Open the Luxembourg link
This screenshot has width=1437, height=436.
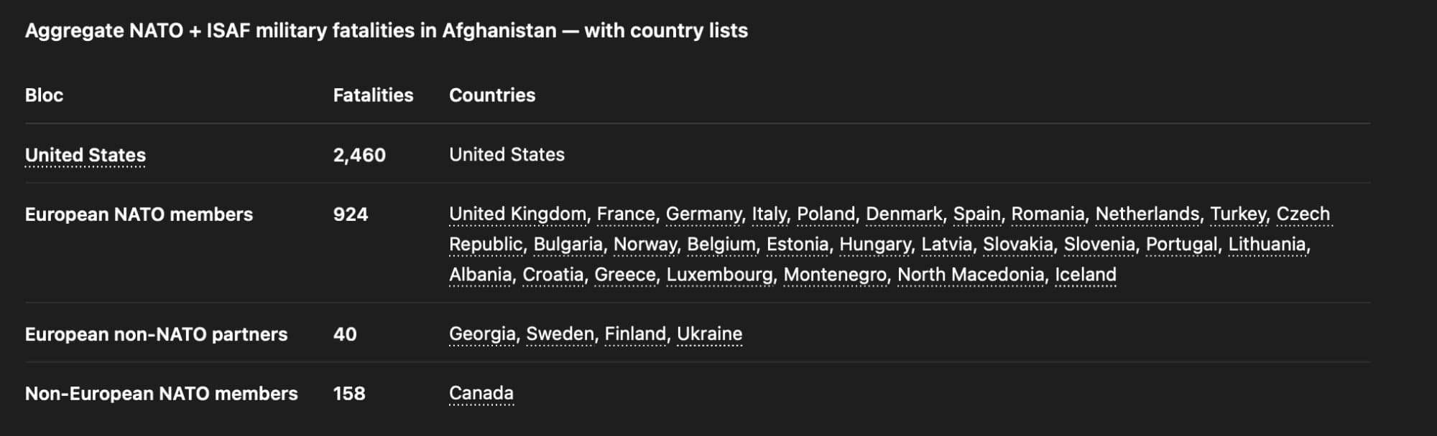coord(719,274)
